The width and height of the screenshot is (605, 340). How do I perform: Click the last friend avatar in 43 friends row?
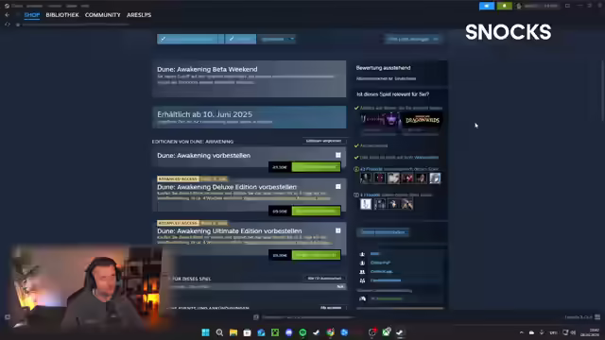pos(435,178)
